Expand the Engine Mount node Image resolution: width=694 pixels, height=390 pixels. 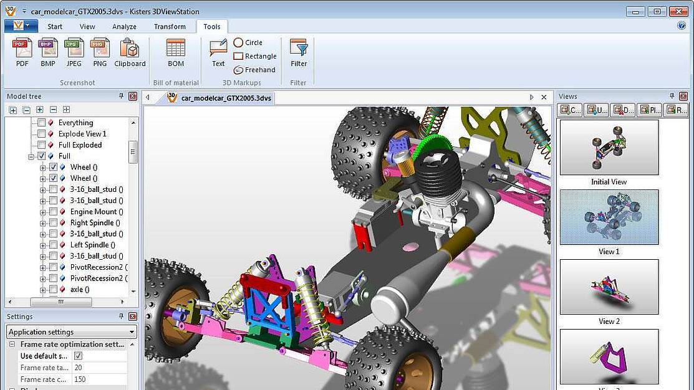(x=42, y=212)
